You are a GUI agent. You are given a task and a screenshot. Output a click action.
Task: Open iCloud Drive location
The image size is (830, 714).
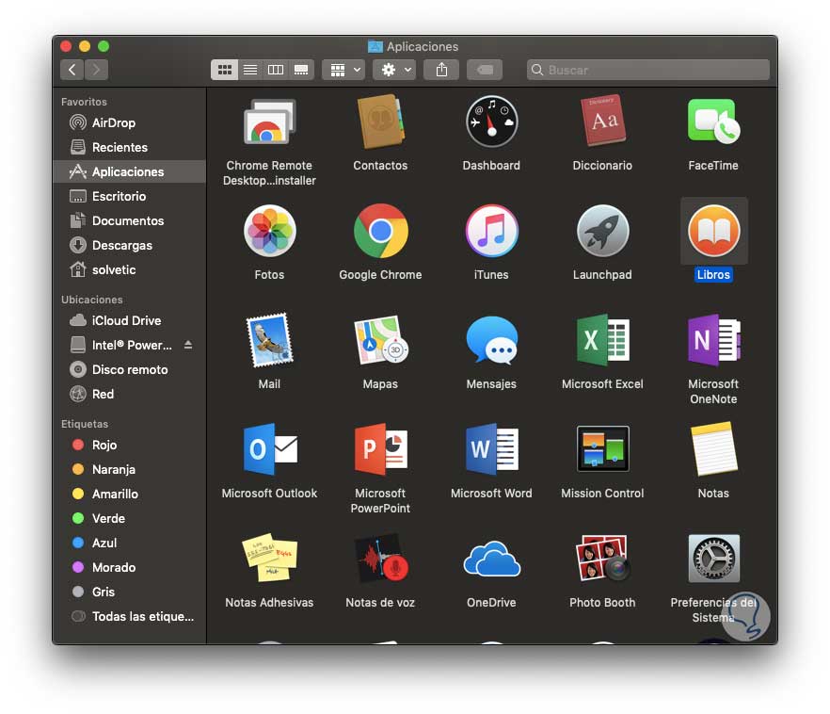click(129, 320)
